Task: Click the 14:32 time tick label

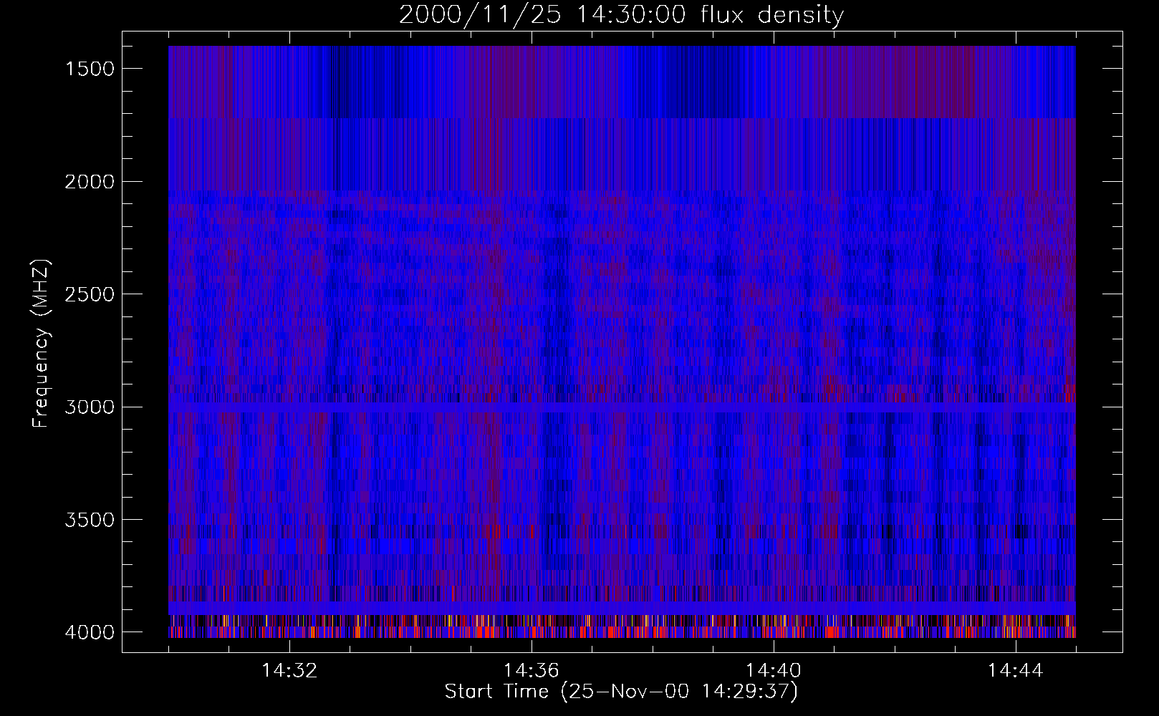Action: tap(289, 671)
